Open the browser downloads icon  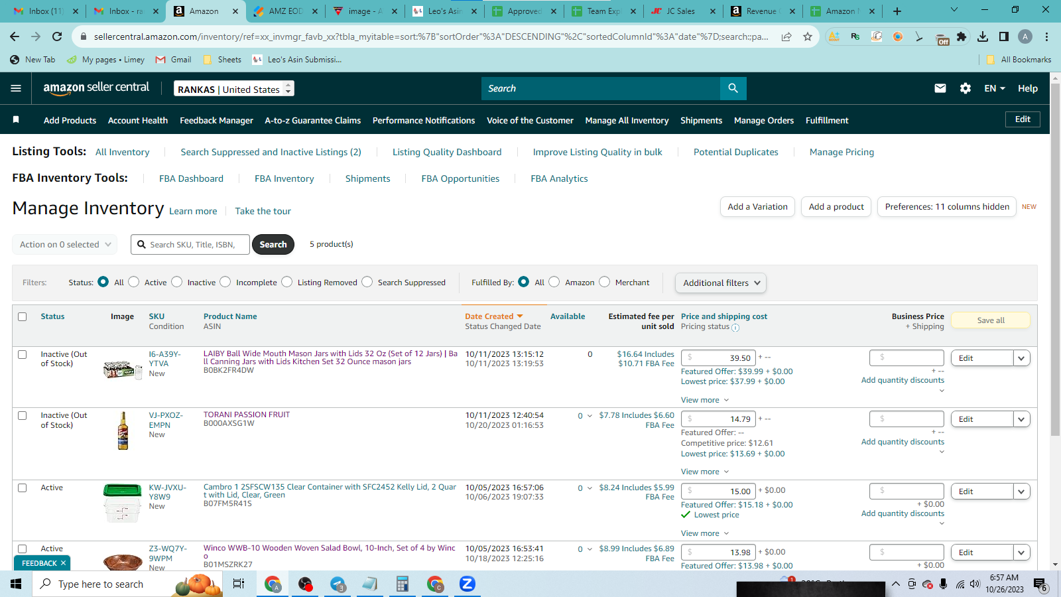[x=983, y=36]
